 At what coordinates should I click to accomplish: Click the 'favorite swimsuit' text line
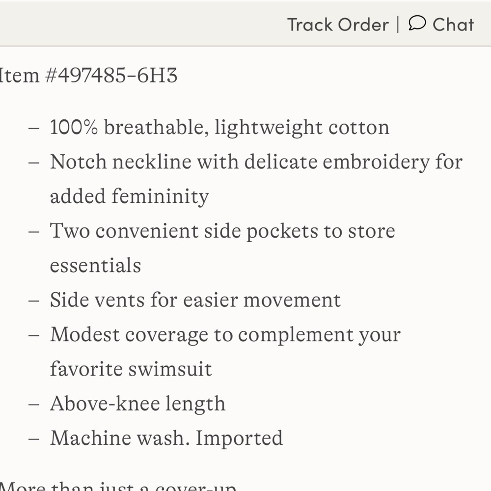(131, 369)
